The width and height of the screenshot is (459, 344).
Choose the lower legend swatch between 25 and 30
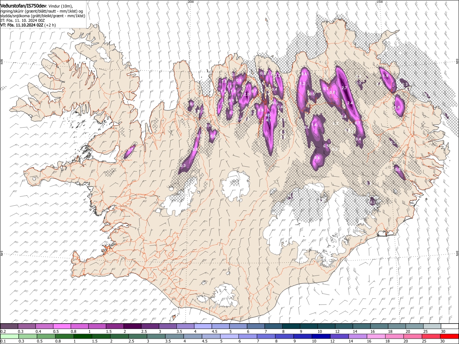coord(431,336)
